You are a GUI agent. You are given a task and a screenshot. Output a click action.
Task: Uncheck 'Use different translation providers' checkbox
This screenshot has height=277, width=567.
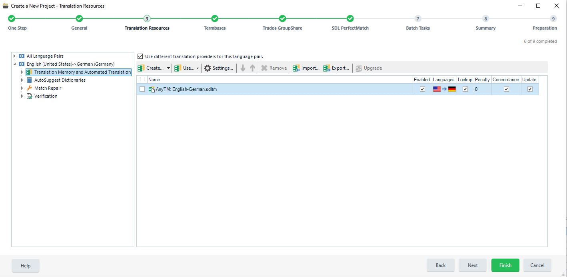140,56
